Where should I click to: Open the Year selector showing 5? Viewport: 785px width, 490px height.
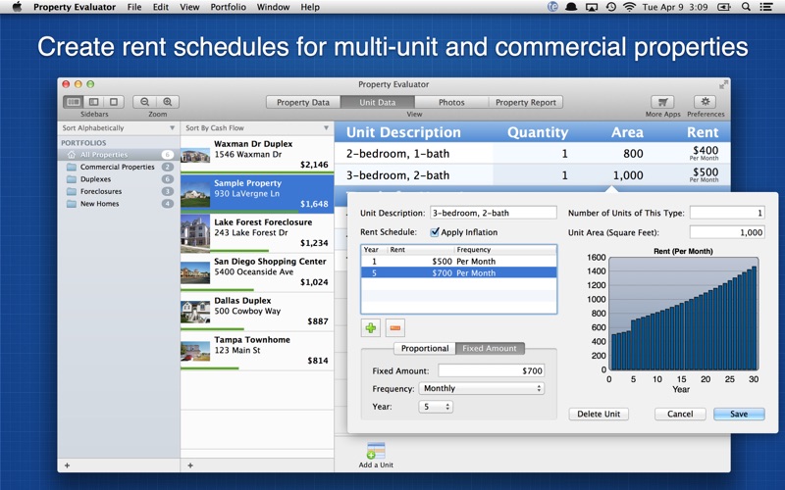(x=436, y=407)
